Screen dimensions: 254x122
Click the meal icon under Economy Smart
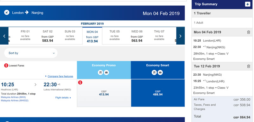[154, 73]
